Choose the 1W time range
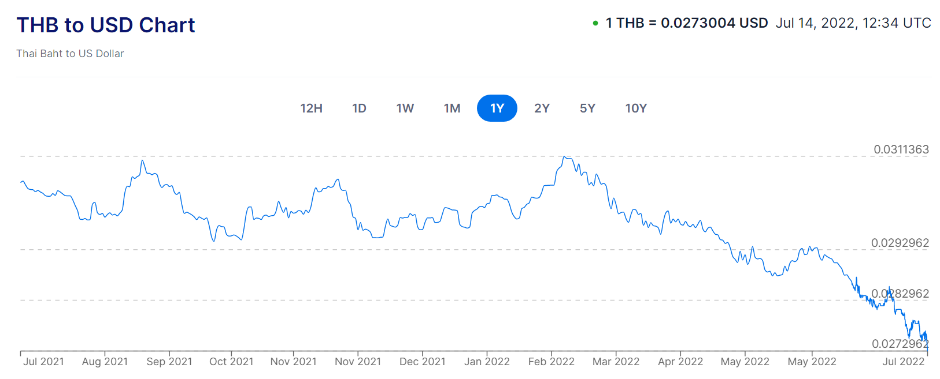940x379 pixels. (405, 108)
